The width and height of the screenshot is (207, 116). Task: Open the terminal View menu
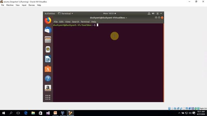(68, 22)
